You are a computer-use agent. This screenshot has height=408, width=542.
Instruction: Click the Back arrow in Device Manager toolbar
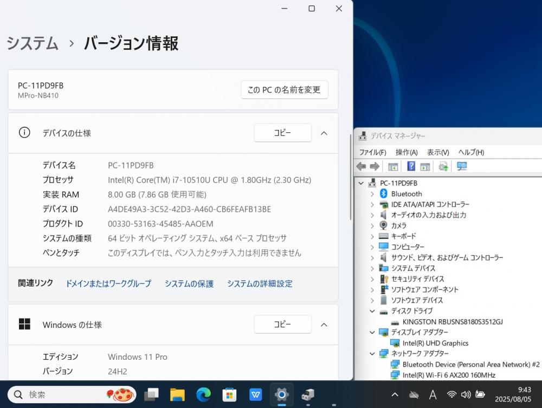[x=361, y=166]
